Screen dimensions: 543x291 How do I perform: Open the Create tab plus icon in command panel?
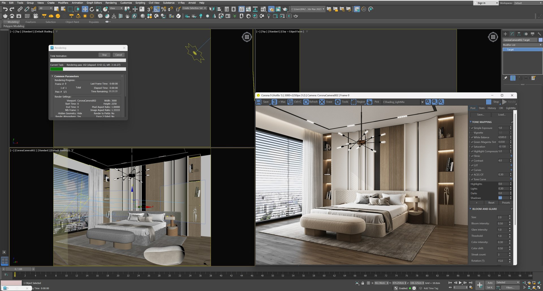(x=505, y=34)
